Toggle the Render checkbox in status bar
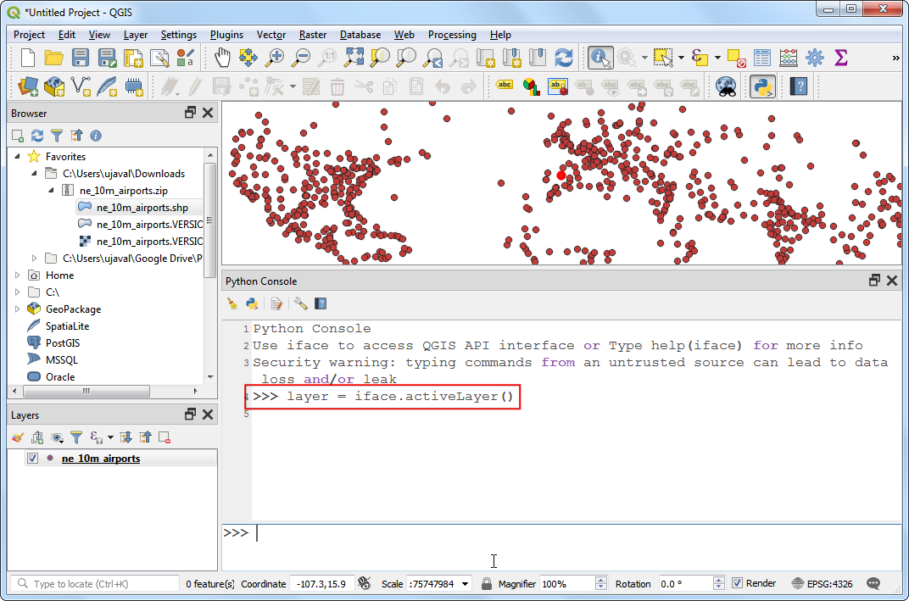This screenshot has width=909, height=601. pyautogui.click(x=737, y=583)
